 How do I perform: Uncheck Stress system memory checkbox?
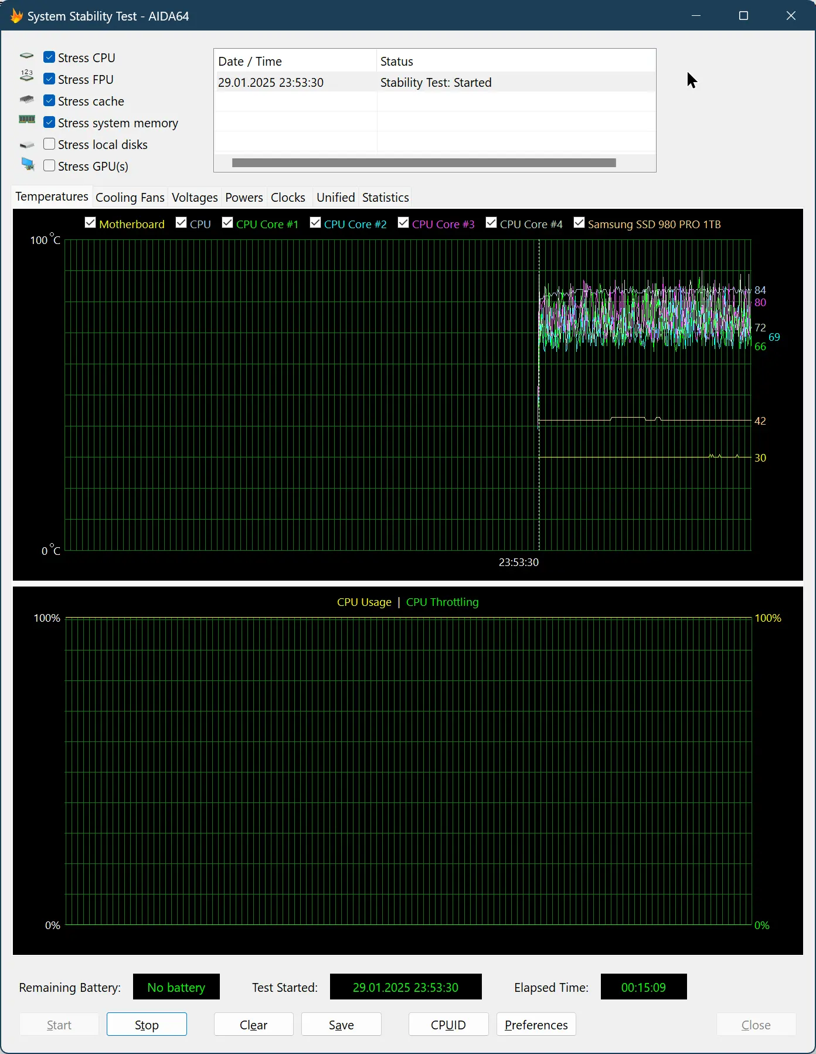point(49,123)
